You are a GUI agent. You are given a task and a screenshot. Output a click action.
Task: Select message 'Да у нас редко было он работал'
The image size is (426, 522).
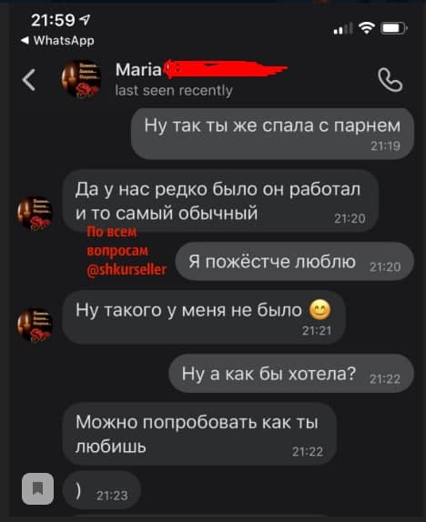coord(220,201)
